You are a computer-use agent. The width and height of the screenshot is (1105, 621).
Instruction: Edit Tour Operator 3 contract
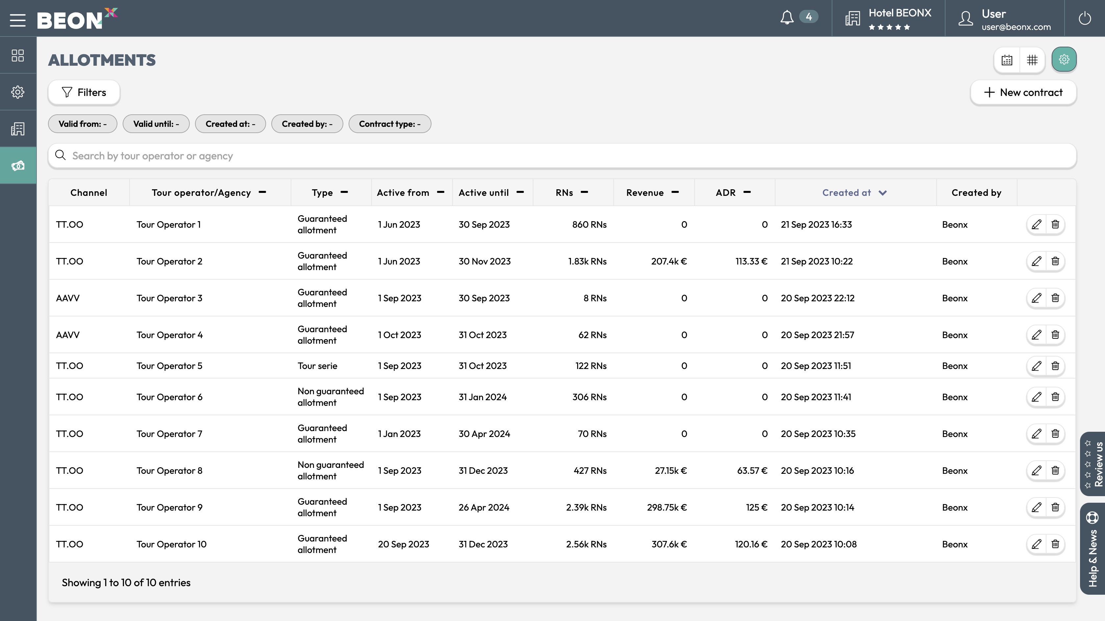pos(1036,298)
